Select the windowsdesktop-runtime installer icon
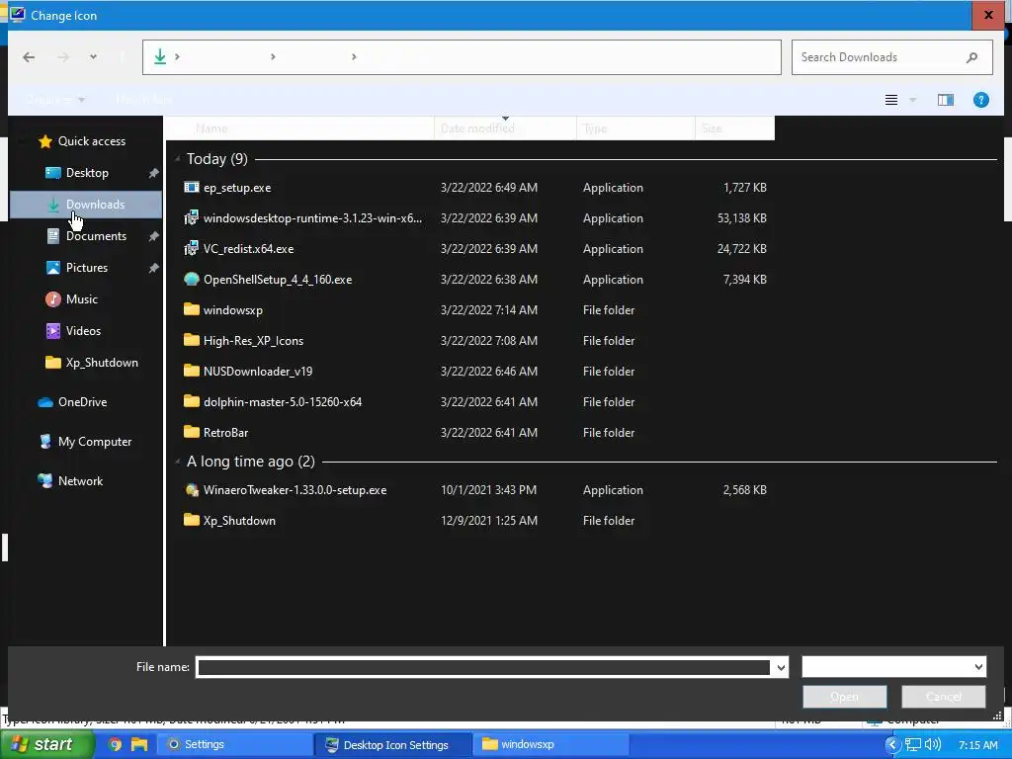The image size is (1012, 759). [x=191, y=218]
